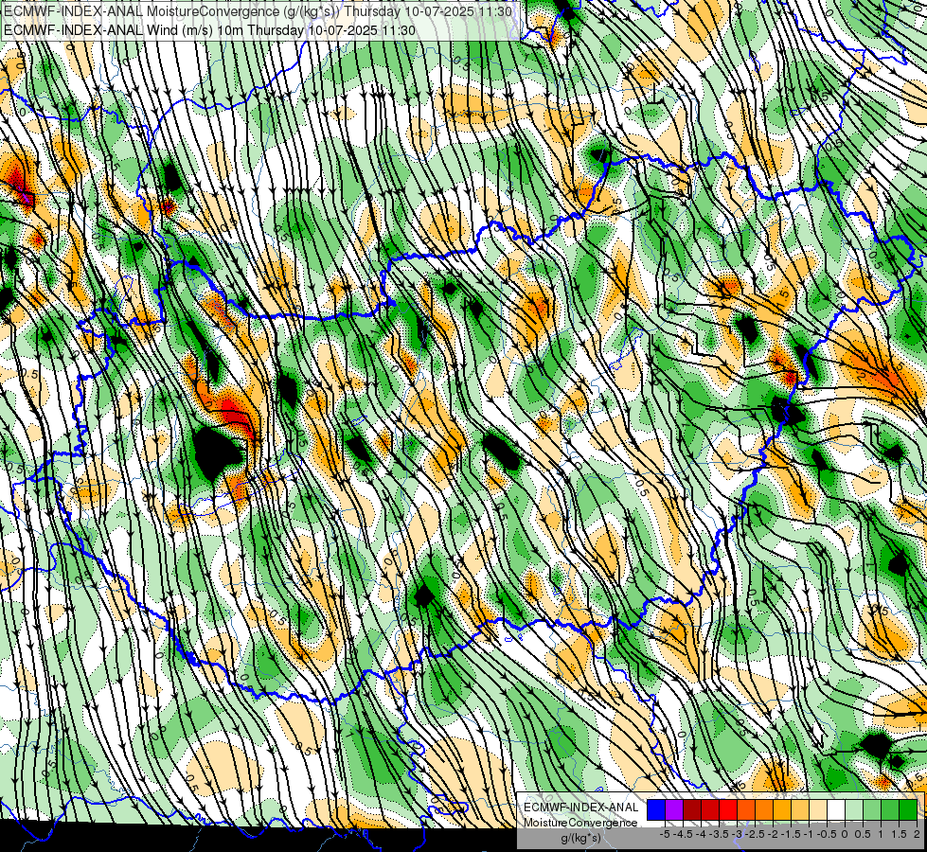The image size is (927, 852).
Task: Select the legend swatch between -4 and -3.5
Action: coord(710,810)
